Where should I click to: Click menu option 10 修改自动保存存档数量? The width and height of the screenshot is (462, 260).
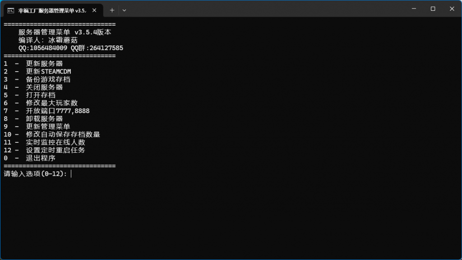tap(63, 135)
